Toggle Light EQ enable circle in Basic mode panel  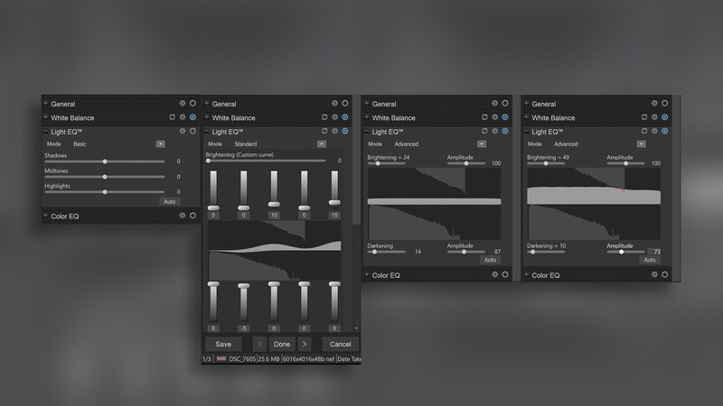[x=192, y=131]
